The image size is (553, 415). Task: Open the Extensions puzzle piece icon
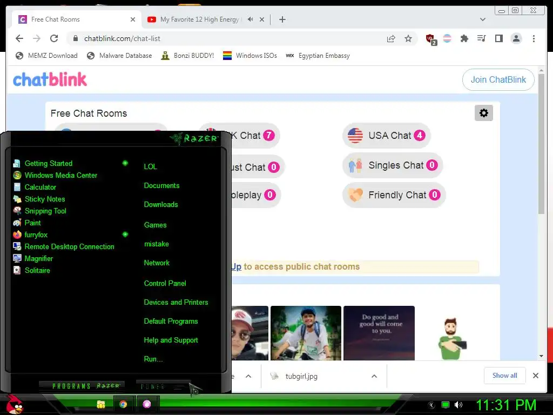pos(464,38)
